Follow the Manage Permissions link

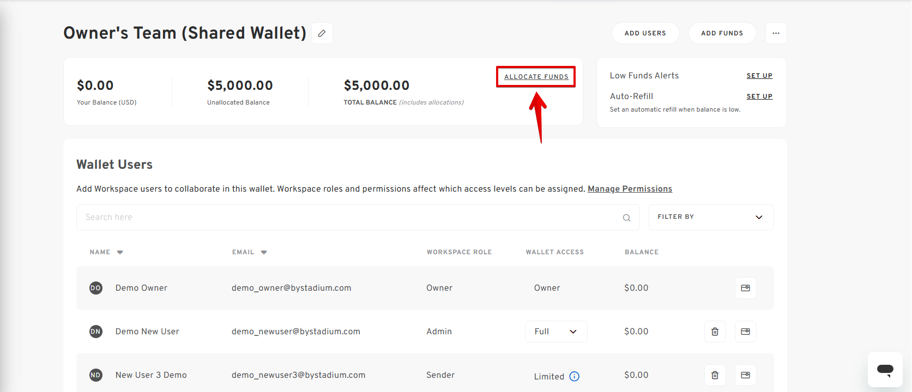pos(630,189)
